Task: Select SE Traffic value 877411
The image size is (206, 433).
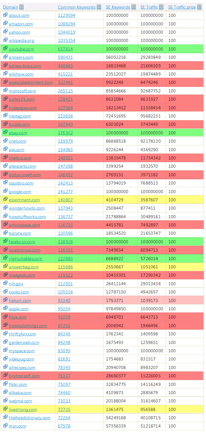Action: (148, 208)
